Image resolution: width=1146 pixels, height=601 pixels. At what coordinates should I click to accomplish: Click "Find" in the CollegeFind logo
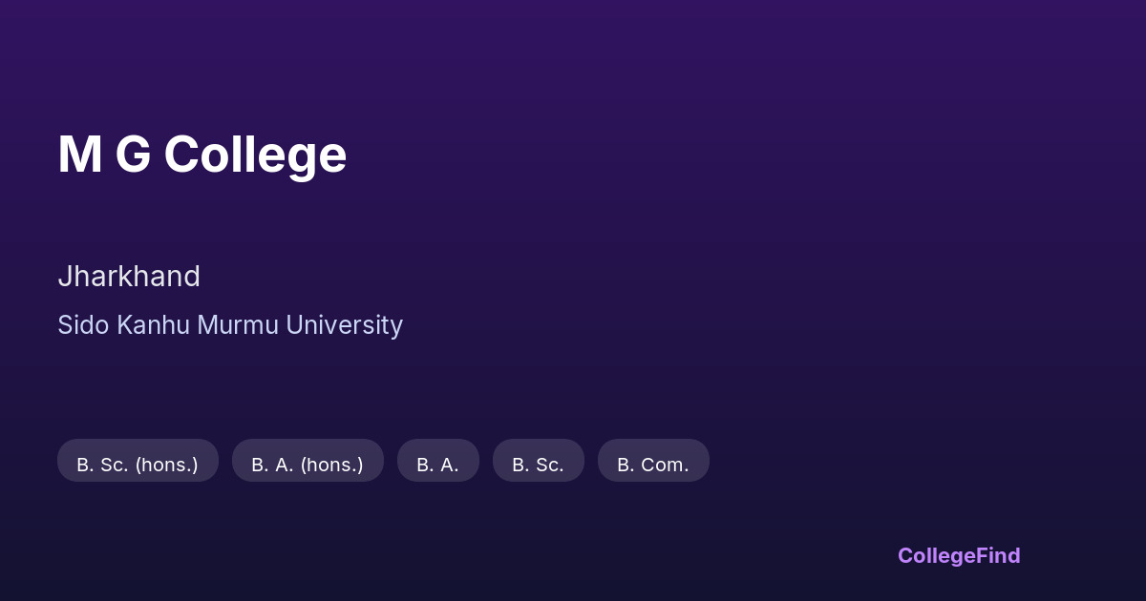point(998,555)
